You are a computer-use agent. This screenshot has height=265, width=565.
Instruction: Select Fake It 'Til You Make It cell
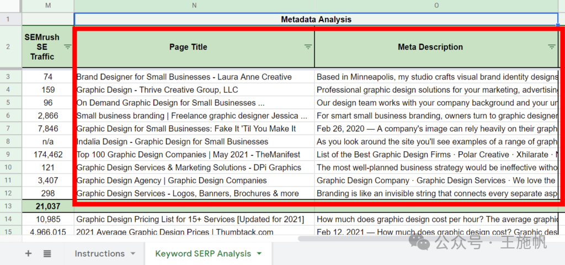coord(194,129)
